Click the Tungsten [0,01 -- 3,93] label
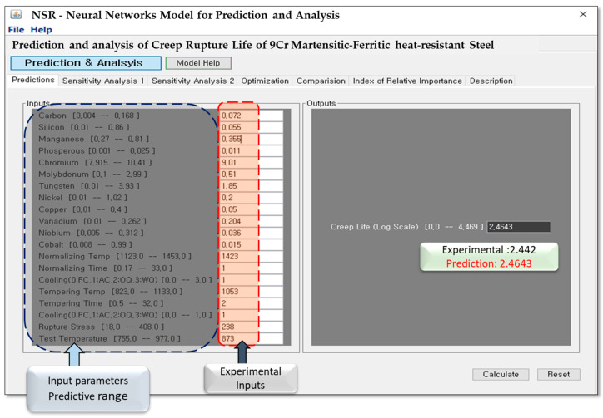The width and height of the screenshot is (603, 418). pyautogui.click(x=89, y=186)
